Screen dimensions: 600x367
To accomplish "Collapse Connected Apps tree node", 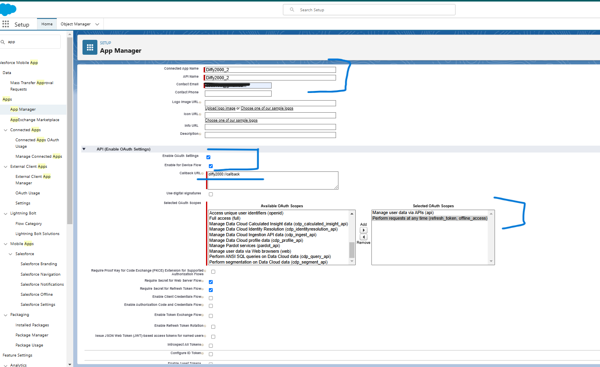I will point(6,130).
